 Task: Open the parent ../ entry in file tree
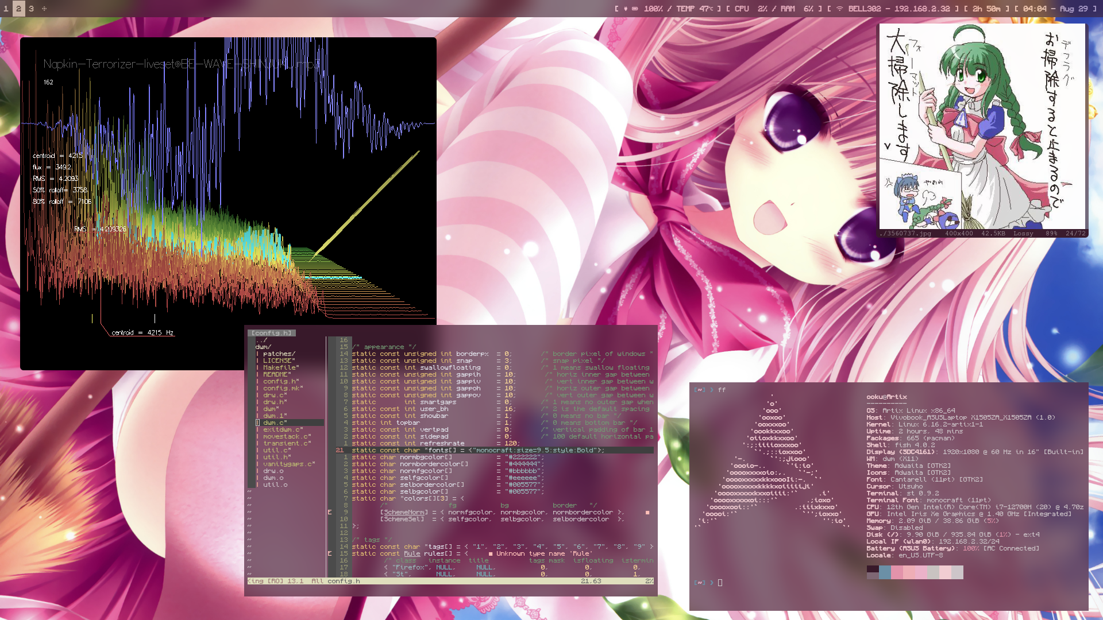pos(261,340)
